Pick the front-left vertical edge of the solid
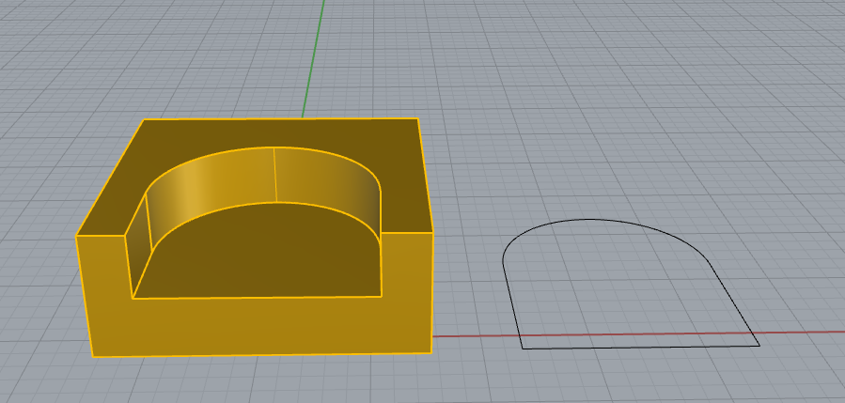This screenshot has height=403, width=845. pos(86,296)
